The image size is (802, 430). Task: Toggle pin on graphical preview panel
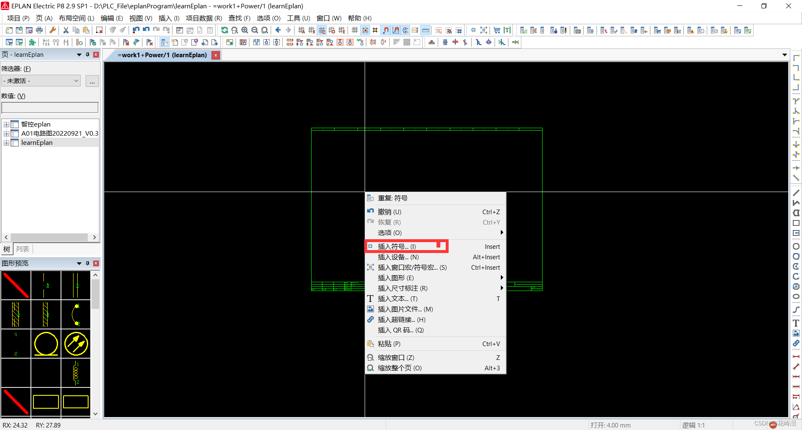[x=88, y=263]
